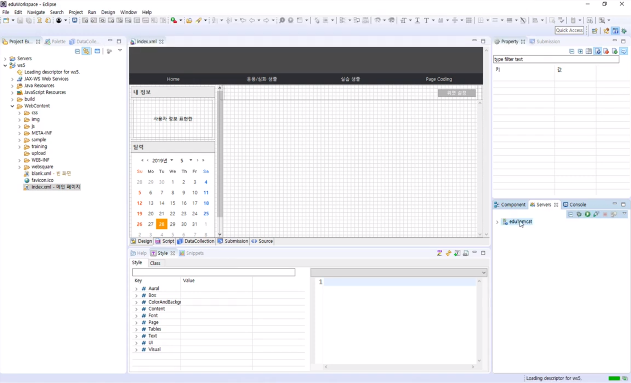Click the Back navigation arrow in toolbar
Viewport: 631px width, 383px height.
coord(252,20)
